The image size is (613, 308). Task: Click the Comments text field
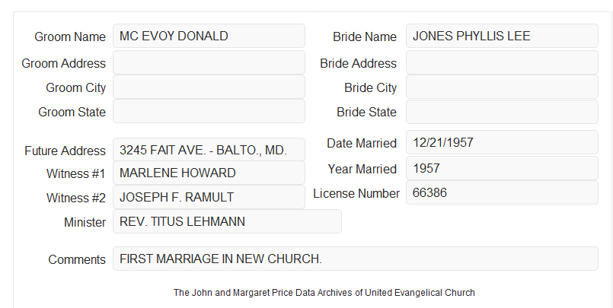click(356, 259)
